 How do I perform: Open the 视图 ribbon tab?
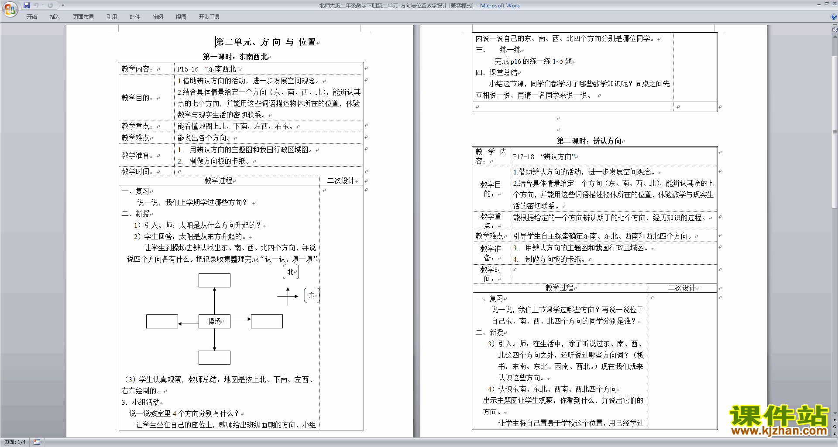pyautogui.click(x=181, y=17)
